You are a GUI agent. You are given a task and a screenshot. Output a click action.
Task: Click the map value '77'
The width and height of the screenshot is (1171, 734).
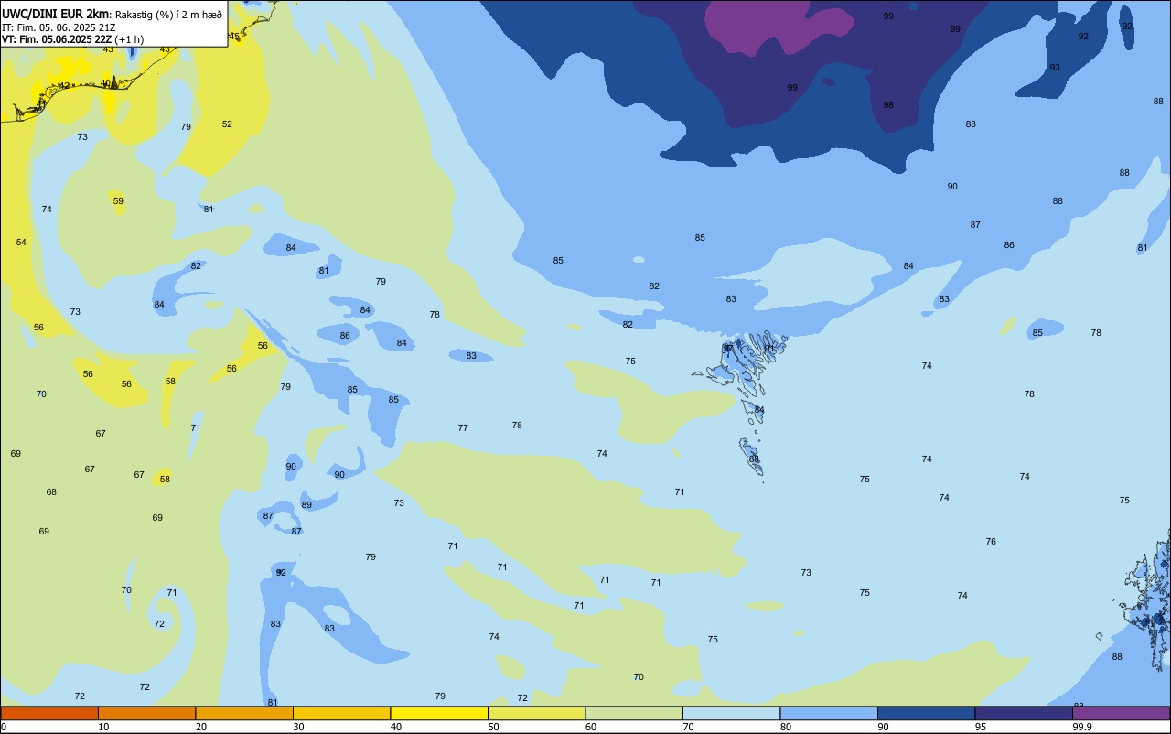(463, 428)
